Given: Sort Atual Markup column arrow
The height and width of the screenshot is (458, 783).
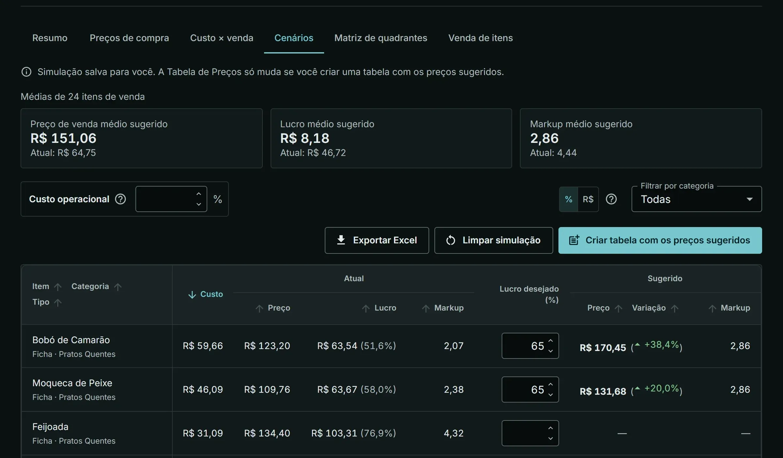Looking at the screenshot, I should [426, 308].
